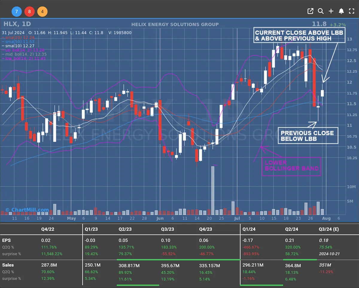Screen dimensions: 359x288
Task: Click sales Q2Q value -11.29%
Action: pos(327,272)
